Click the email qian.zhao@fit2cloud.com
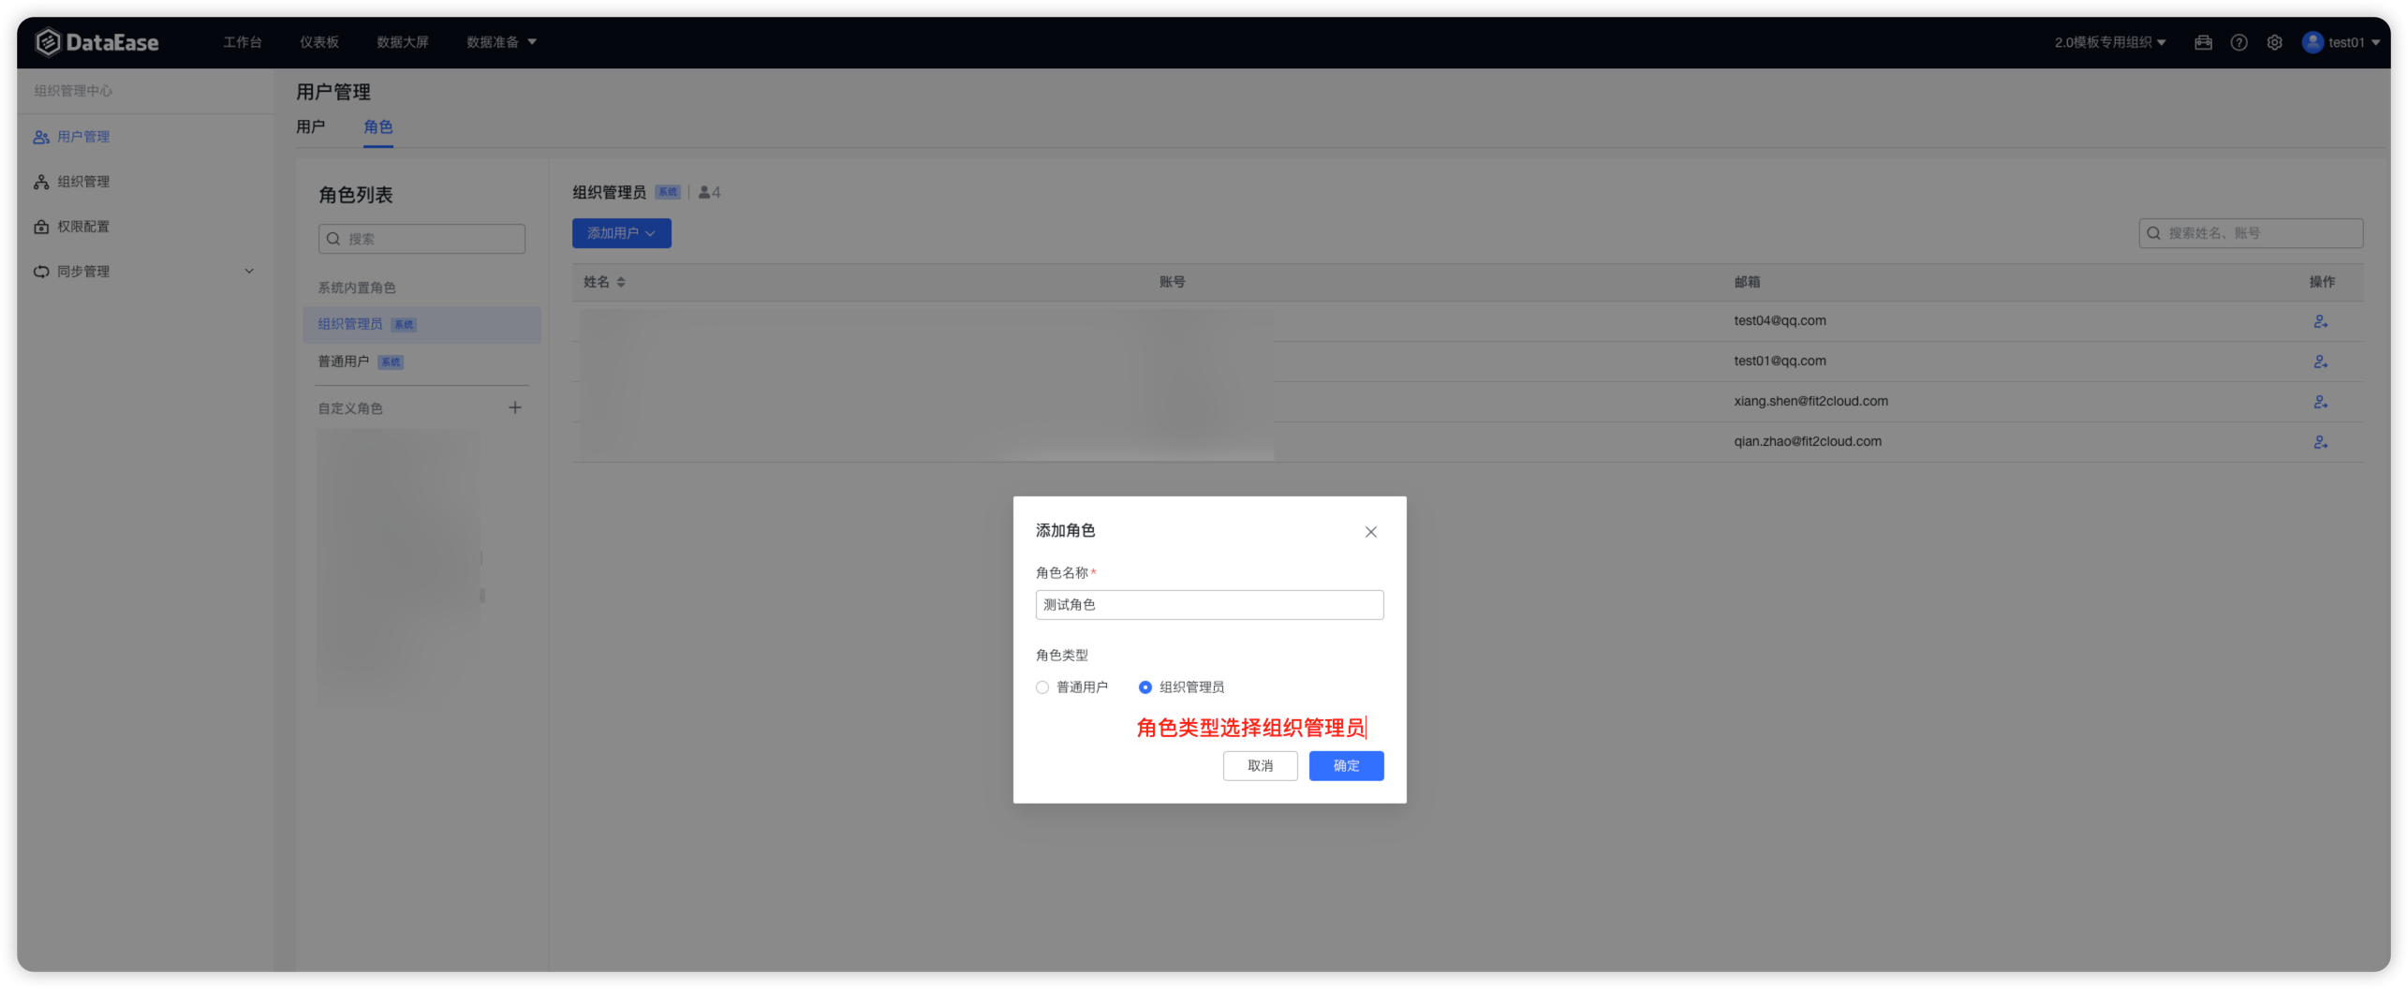This screenshot has width=2408, height=989. [1807, 441]
